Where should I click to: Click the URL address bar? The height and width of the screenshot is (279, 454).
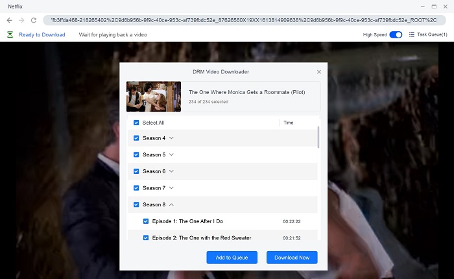click(245, 20)
